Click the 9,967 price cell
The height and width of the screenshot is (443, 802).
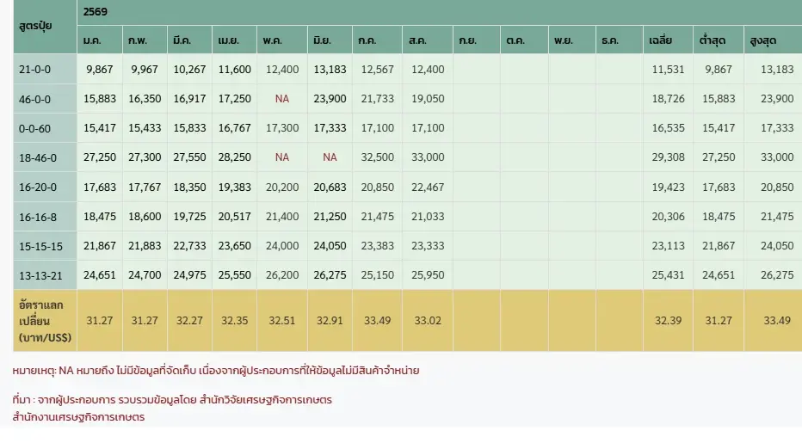[145, 69]
